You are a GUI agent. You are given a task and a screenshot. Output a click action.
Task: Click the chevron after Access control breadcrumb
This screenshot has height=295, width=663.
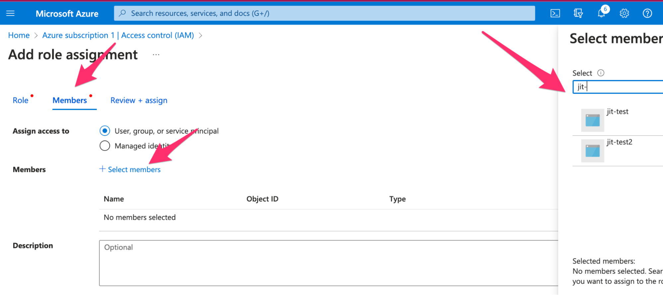[200, 35]
